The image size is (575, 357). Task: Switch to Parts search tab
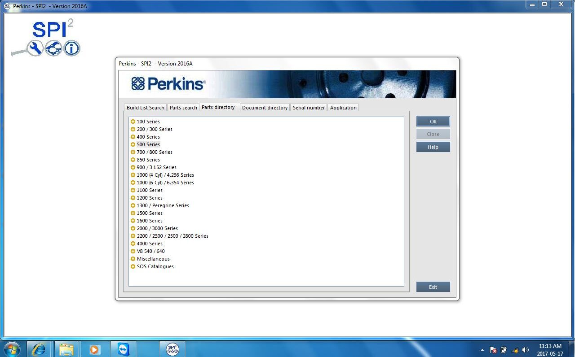(x=183, y=108)
